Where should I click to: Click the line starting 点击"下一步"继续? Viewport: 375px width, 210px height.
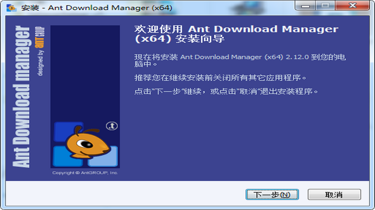point(226,91)
